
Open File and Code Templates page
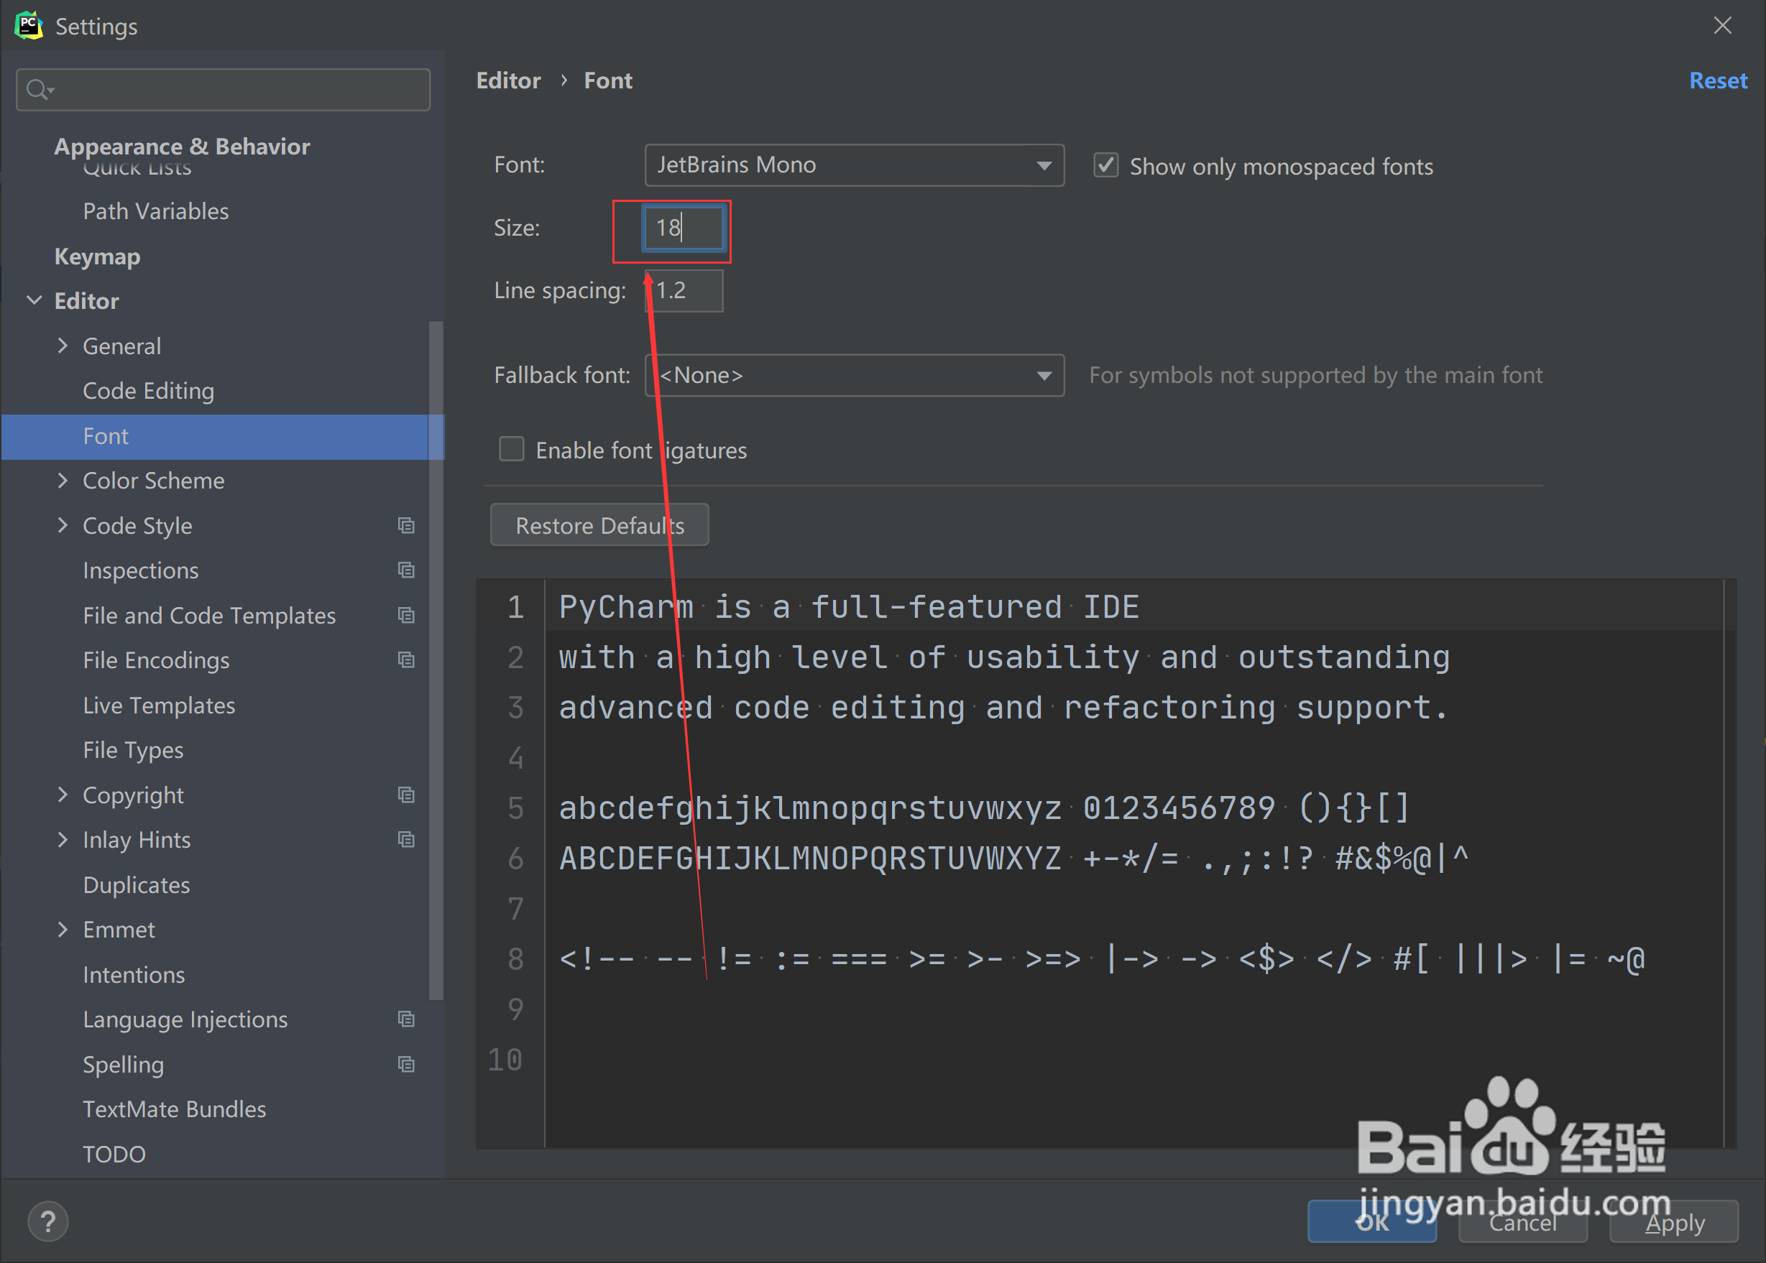point(209,616)
